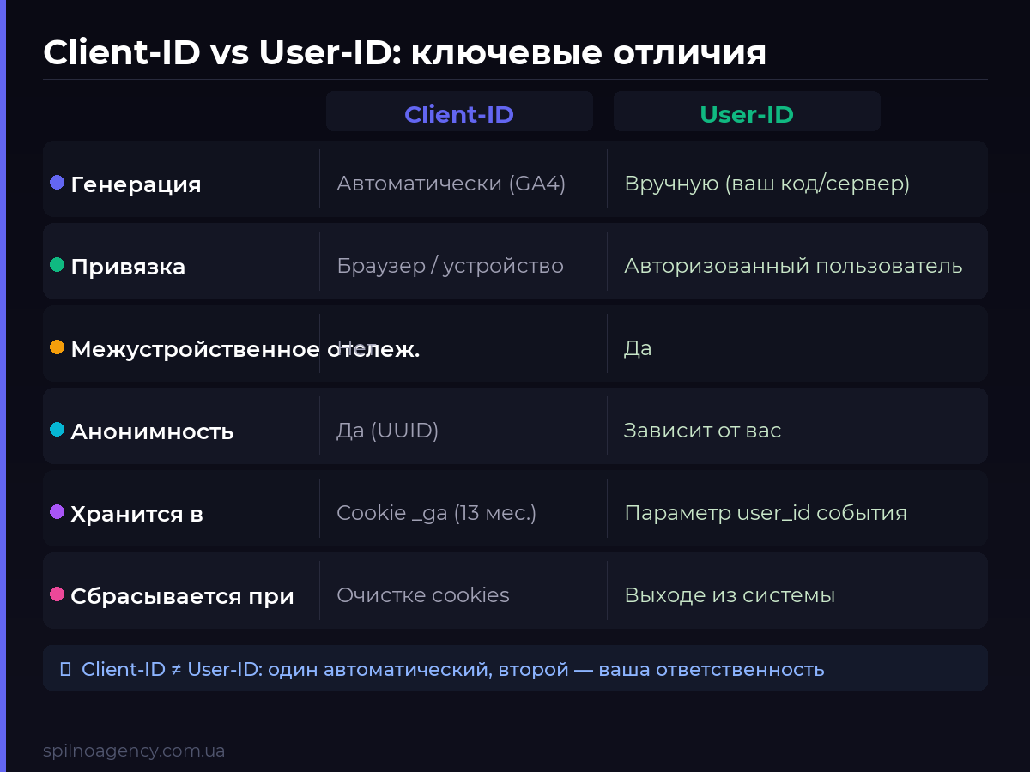Screen dimensions: 1030x772
Task: Select the Привязка row label
Action: click(x=128, y=267)
